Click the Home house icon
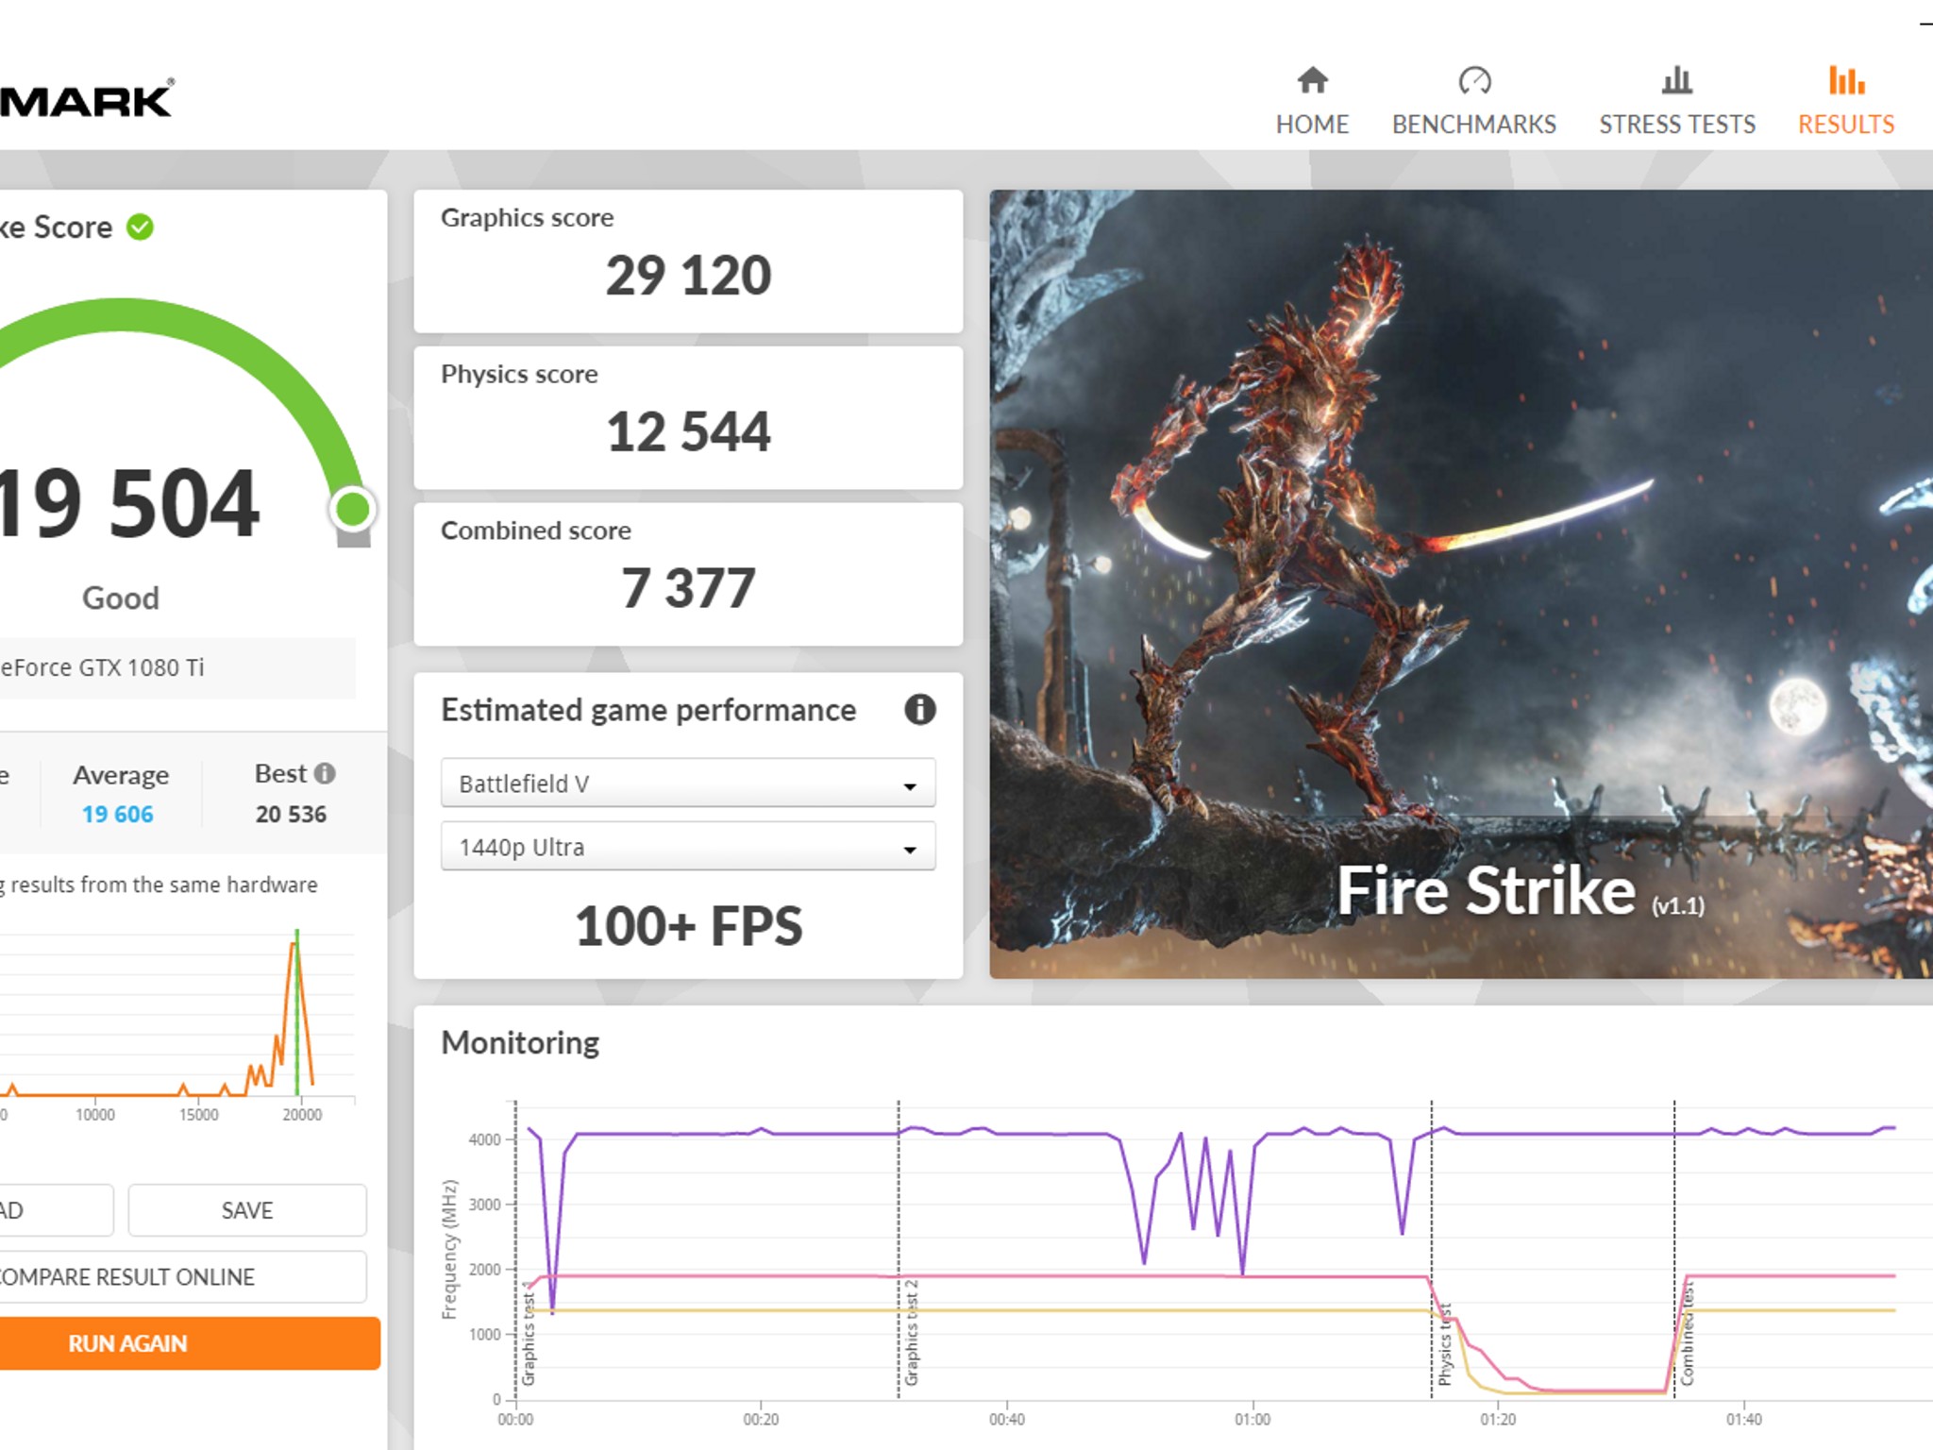Image resolution: width=1933 pixels, height=1450 pixels. [1312, 81]
